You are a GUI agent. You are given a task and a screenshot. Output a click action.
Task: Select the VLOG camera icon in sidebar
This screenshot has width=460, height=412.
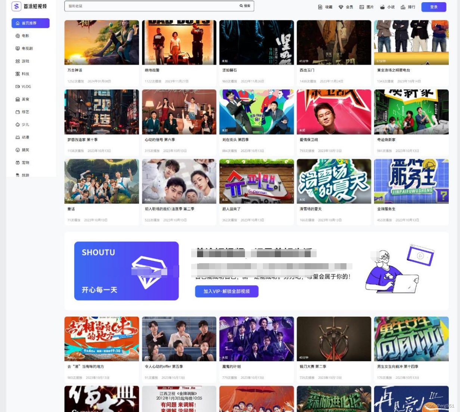pos(18,87)
